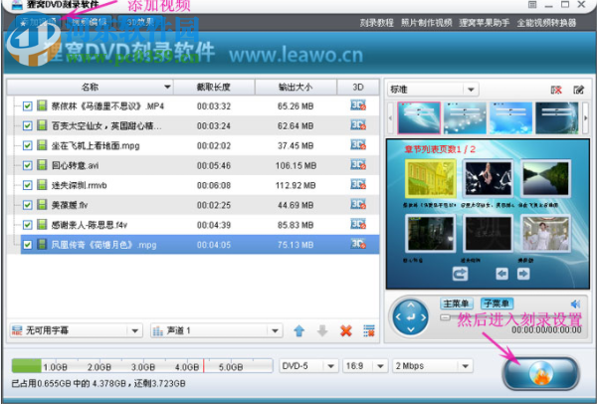This screenshot has width=597, height=404.
Task: Open 3D settings for 凤凰传奇 mpg row
Action: [358, 244]
